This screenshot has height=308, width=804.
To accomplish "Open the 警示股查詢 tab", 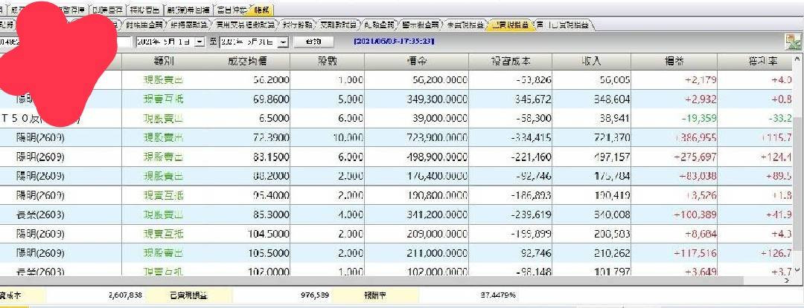I will click(x=421, y=24).
